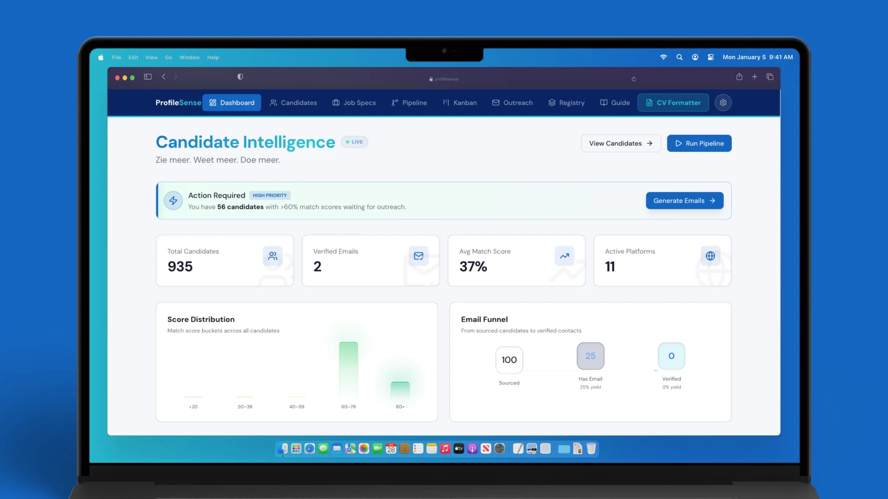This screenshot has height=499, width=888.
Task: Click the lightning bolt Action Required icon
Action: coord(173,201)
